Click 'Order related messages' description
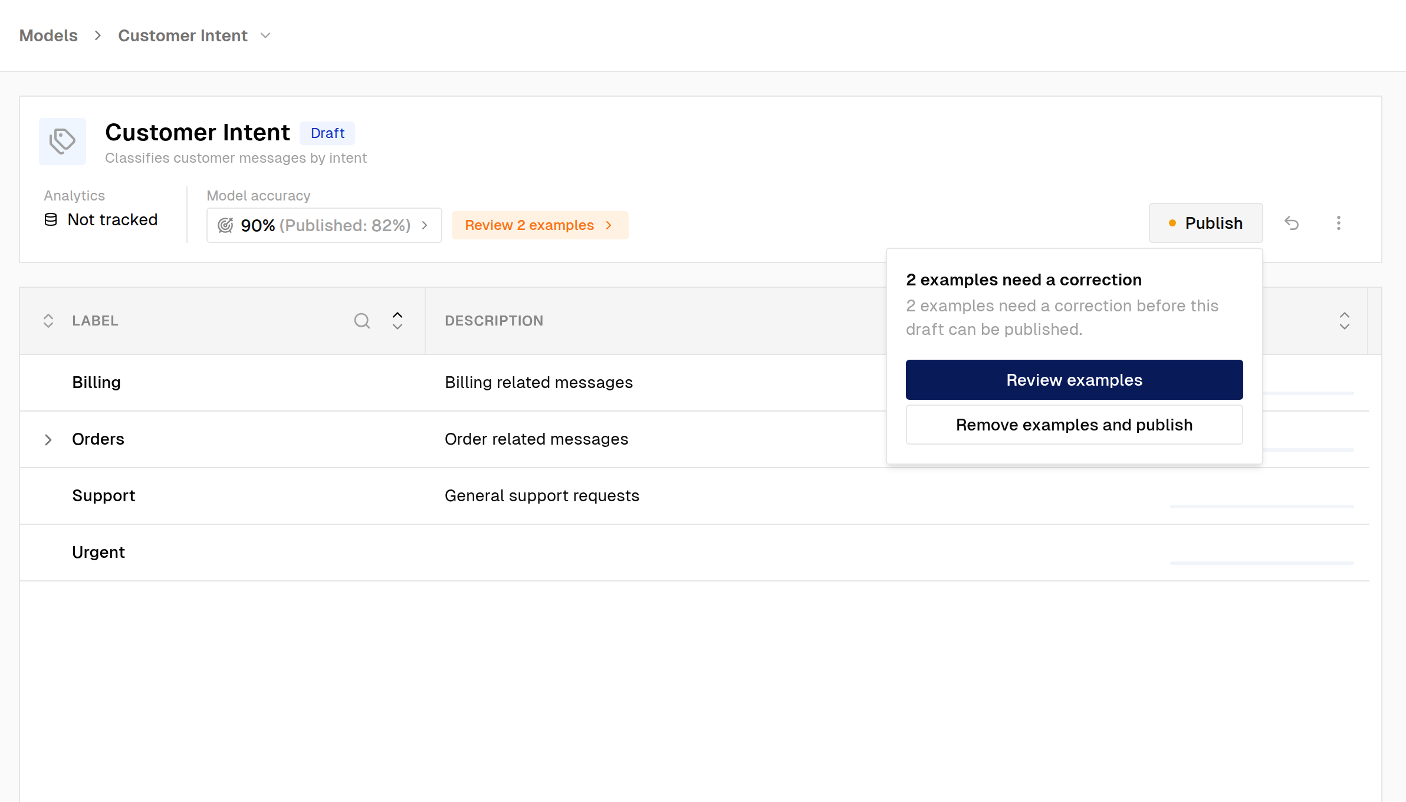 [x=536, y=439]
